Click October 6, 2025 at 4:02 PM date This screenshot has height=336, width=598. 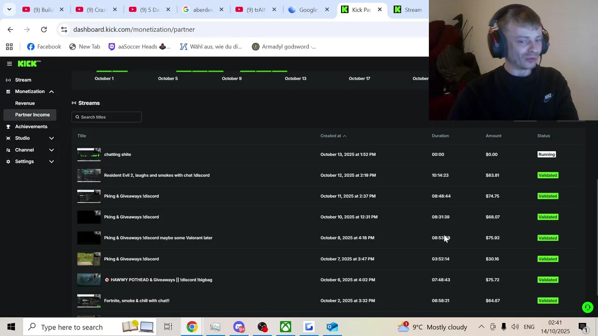[x=348, y=280]
